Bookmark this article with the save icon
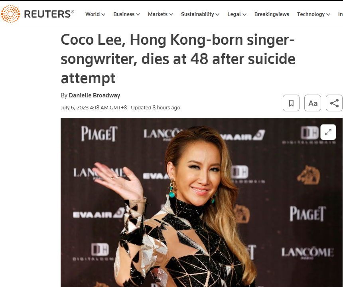The height and width of the screenshot is (287, 343). coord(291,103)
